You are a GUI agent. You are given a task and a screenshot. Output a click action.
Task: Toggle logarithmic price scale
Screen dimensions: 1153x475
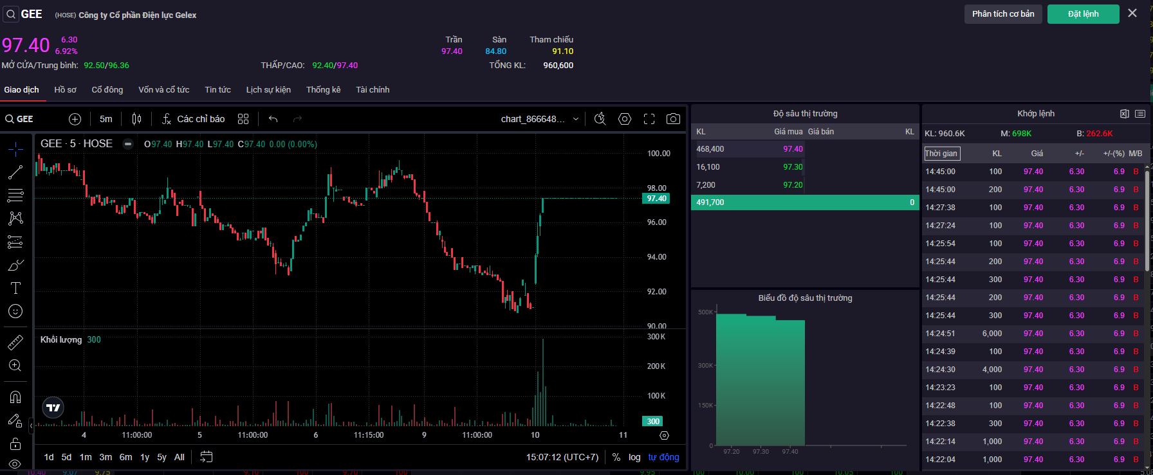634,457
